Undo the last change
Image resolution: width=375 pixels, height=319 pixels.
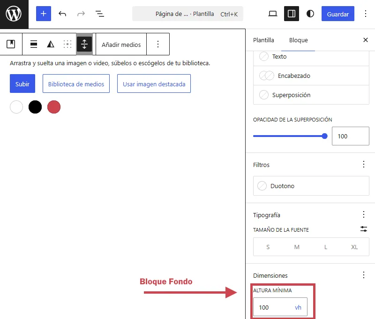click(62, 14)
